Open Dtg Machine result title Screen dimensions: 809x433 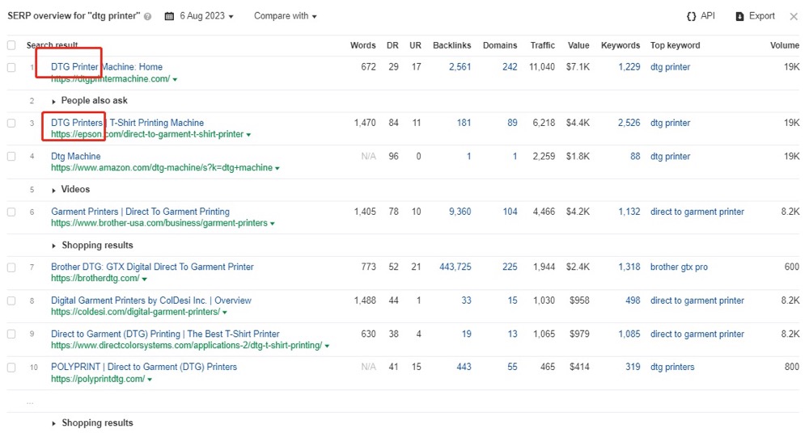point(76,156)
